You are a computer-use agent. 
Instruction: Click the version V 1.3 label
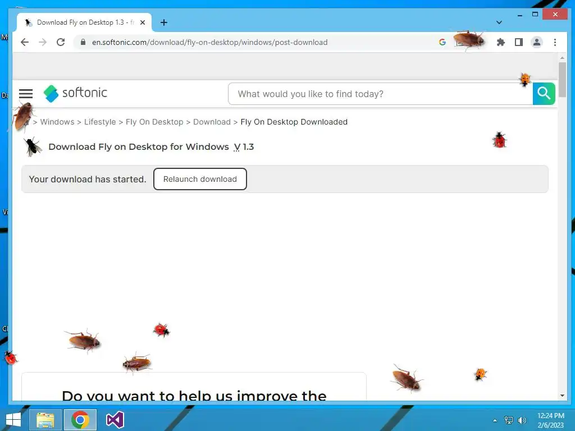[x=244, y=146]
